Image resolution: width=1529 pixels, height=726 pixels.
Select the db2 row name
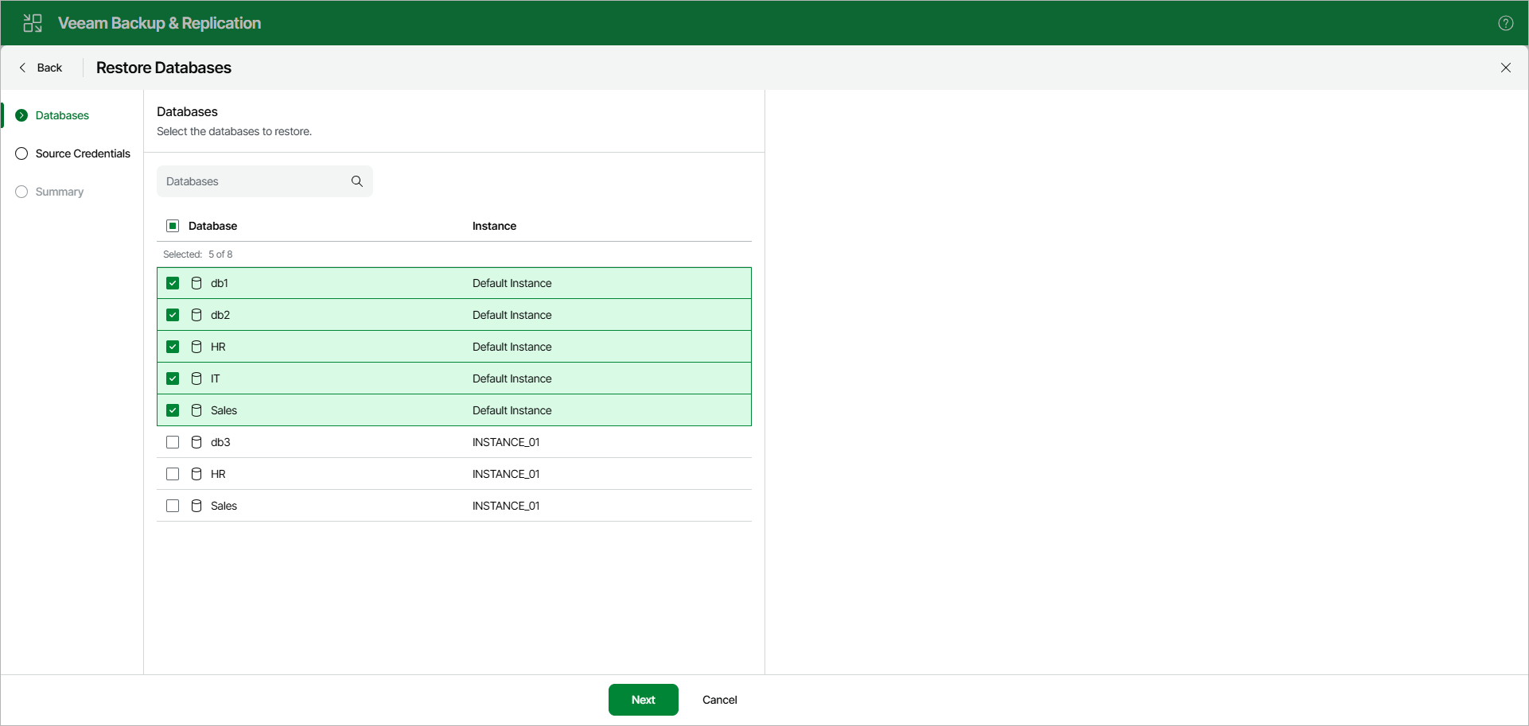(220, 315)
